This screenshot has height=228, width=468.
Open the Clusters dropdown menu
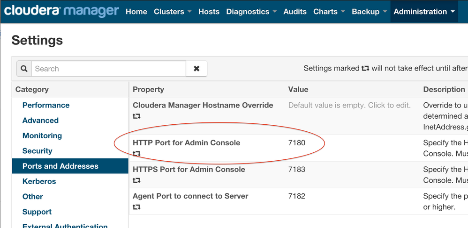click(173, 12)
